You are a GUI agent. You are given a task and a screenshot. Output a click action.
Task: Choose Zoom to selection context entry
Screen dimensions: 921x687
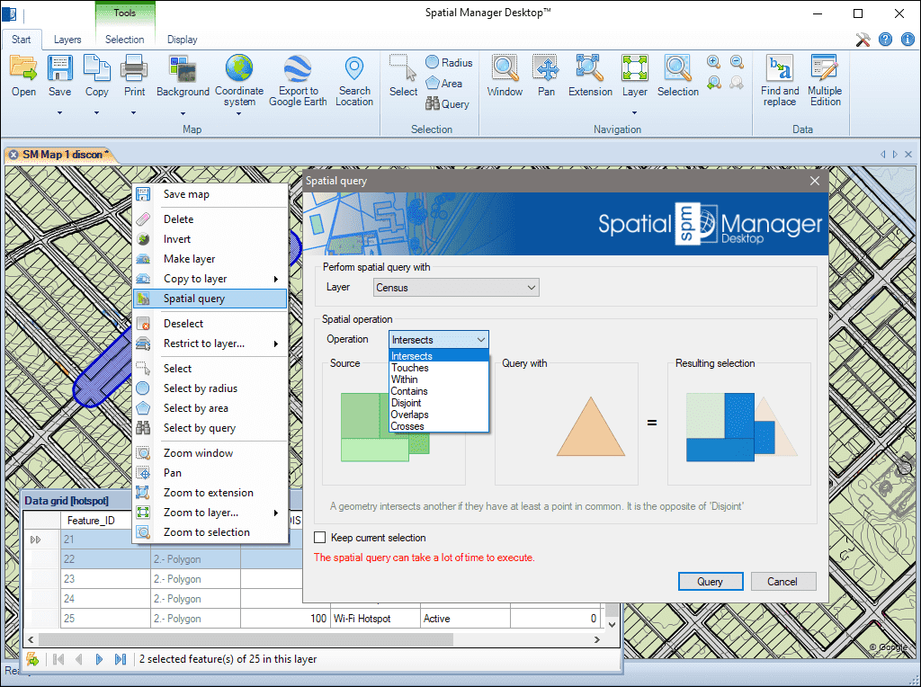[210, 532]
